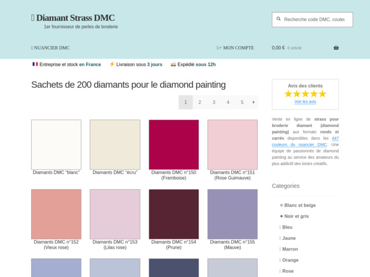Go to pagination page 5
Image resolution: width=370 pixels, height=277 pixels.
[x=242, y=102]
